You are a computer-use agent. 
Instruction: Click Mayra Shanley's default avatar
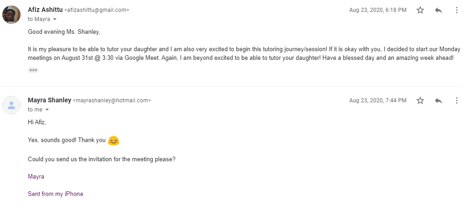(11, 105)
